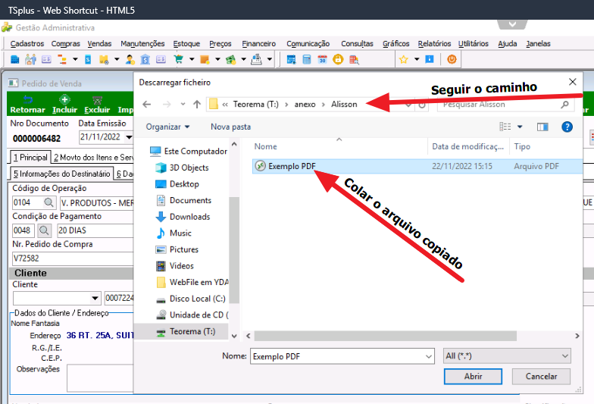594x404 pixels.
Task: Open the Relatórios menu
Action: pos(434,44)
